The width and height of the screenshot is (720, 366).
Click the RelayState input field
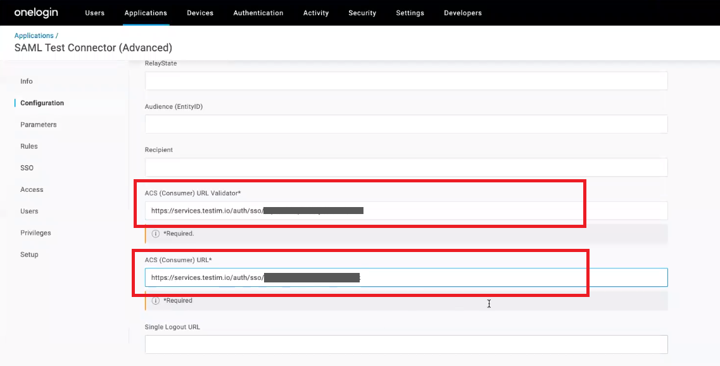click(x=406, y=81)
